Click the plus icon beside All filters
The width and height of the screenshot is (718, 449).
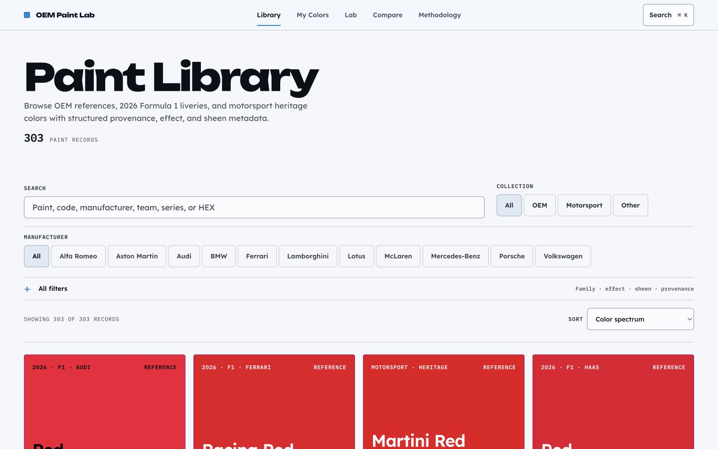[27, 289]
